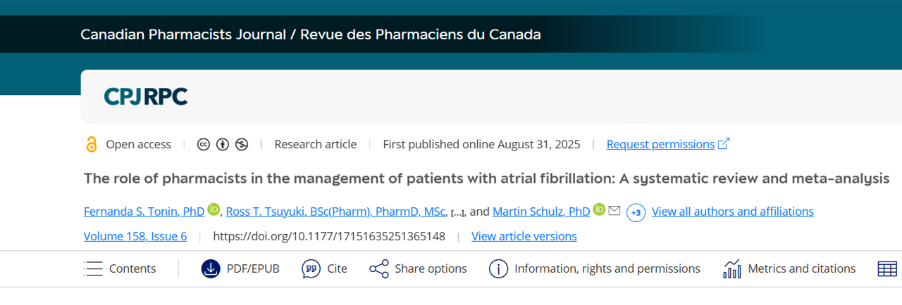The width and height of the screenshot is (902, 305).
Task: Click the Share options icon
Action: point(379,268)
